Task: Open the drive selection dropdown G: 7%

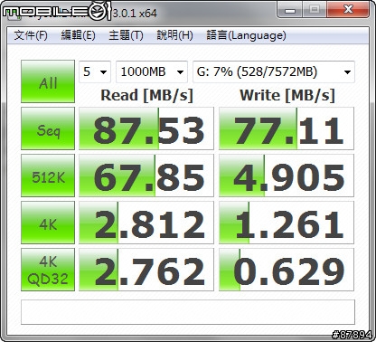Action: coord(274,71)
